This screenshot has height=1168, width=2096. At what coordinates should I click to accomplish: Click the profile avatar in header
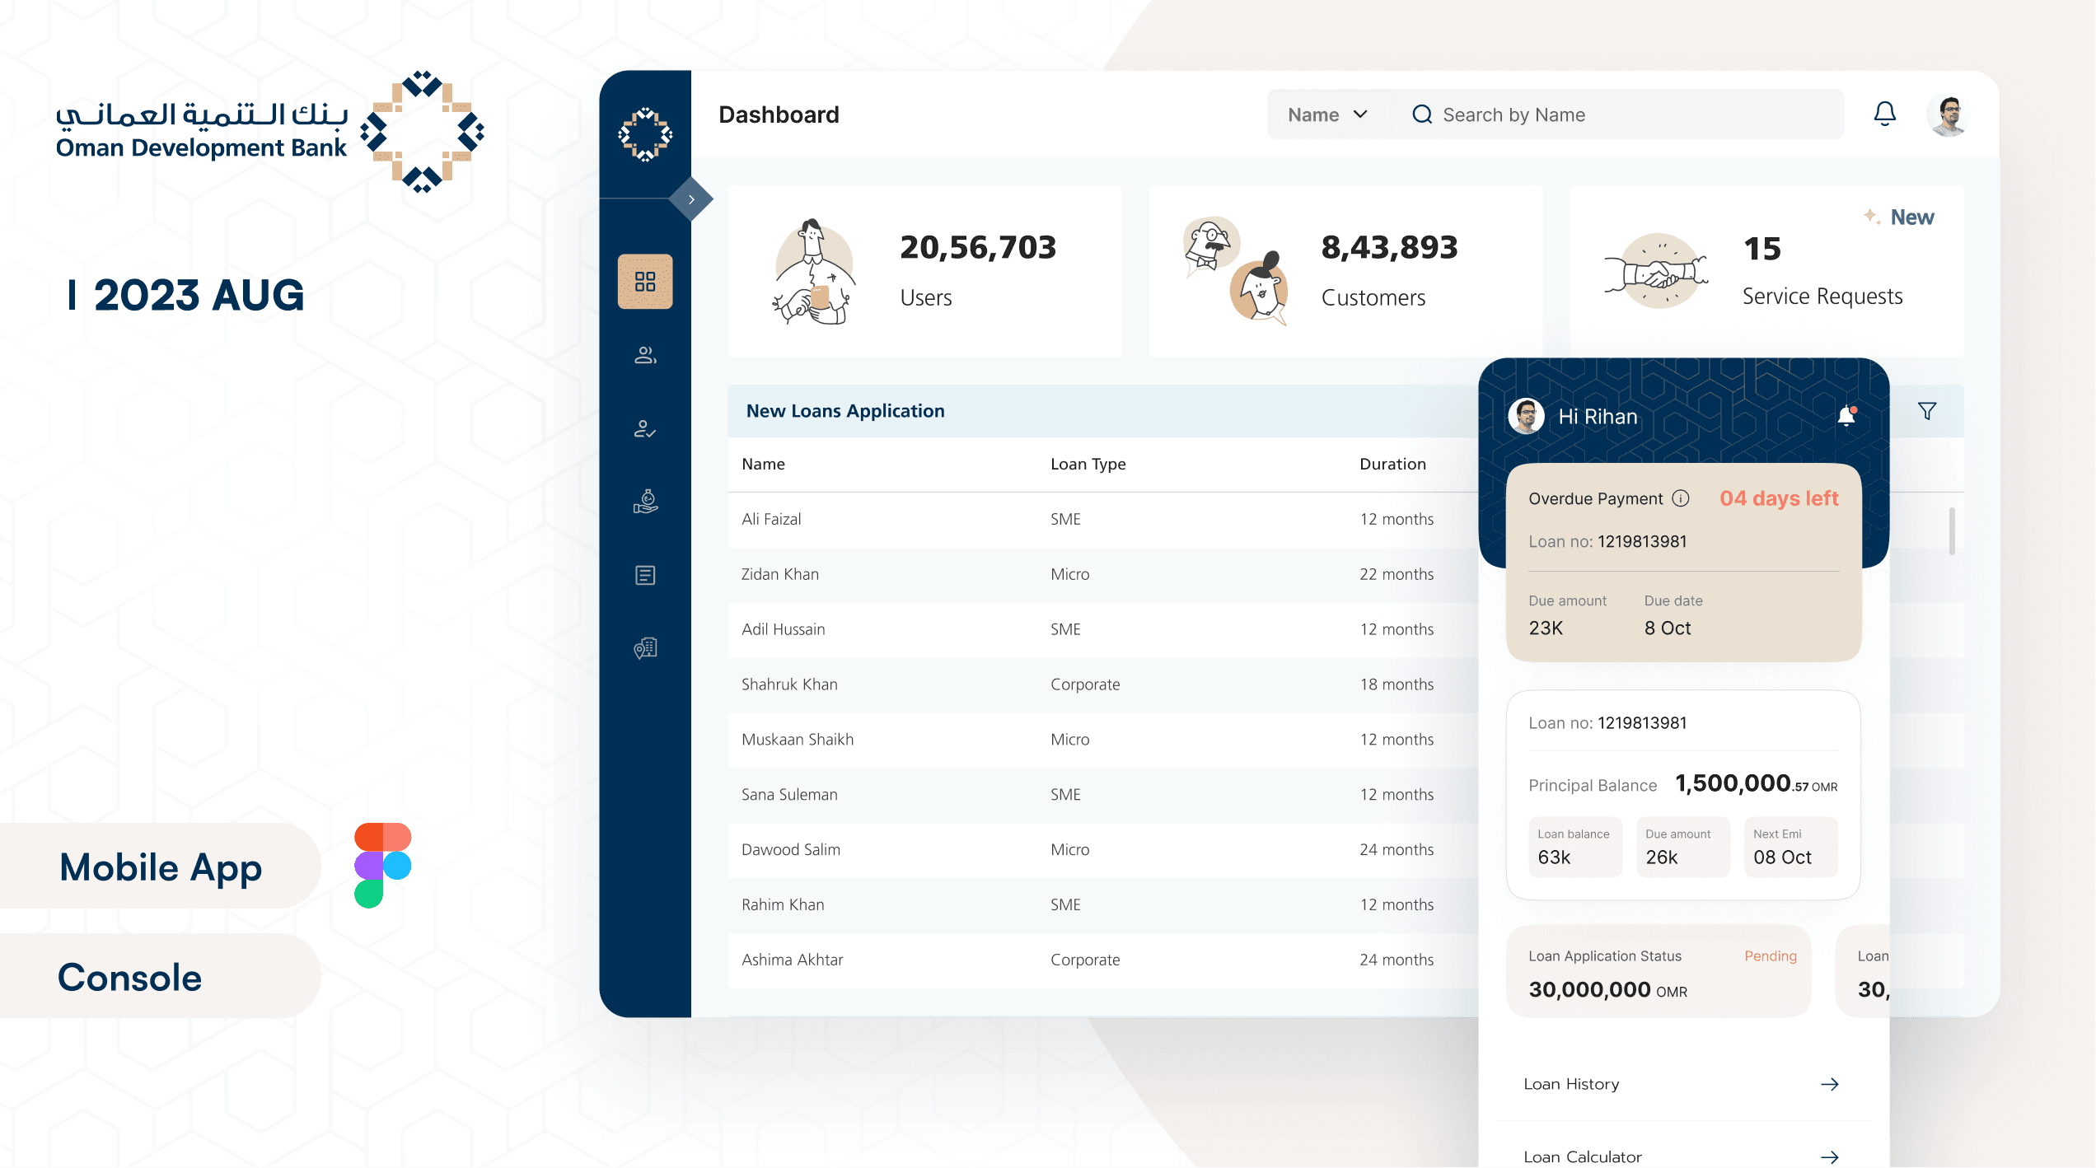click(x=1949, y=114)
